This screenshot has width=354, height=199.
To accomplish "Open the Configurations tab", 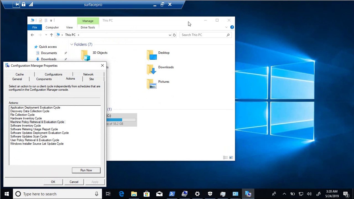I will point(53,74).
